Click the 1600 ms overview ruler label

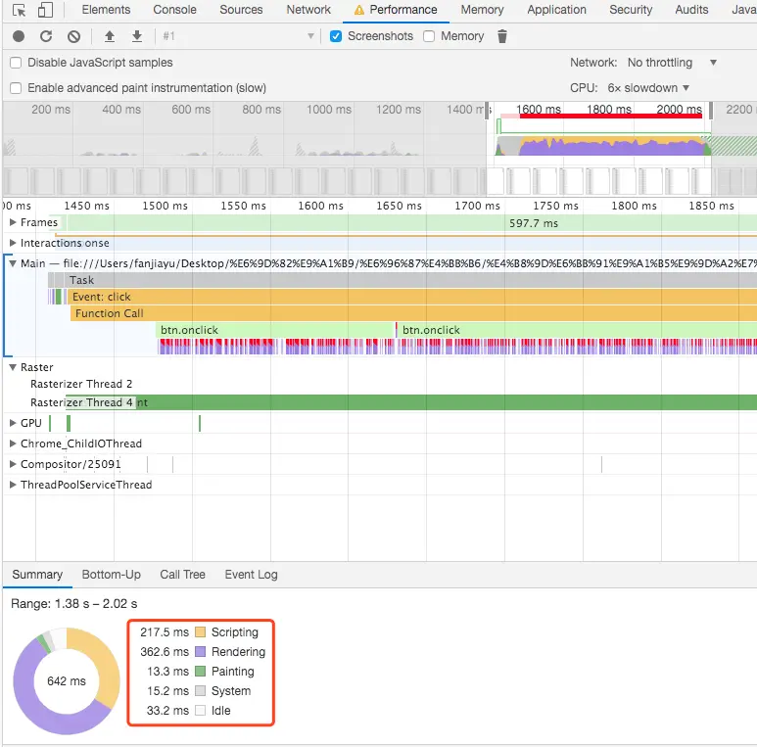pos(539,109)
